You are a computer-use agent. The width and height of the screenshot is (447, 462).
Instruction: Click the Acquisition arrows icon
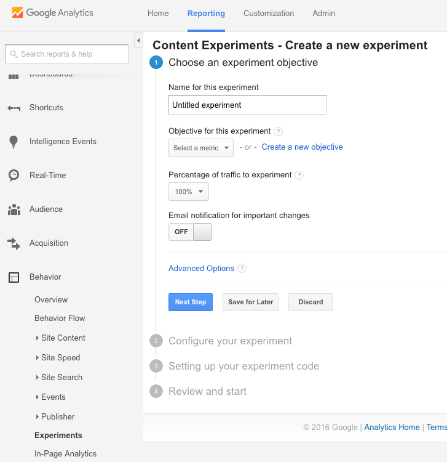tap(14, 244)
